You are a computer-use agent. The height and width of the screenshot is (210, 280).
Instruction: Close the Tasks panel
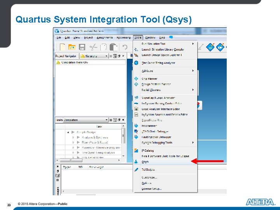coord(123,120)
